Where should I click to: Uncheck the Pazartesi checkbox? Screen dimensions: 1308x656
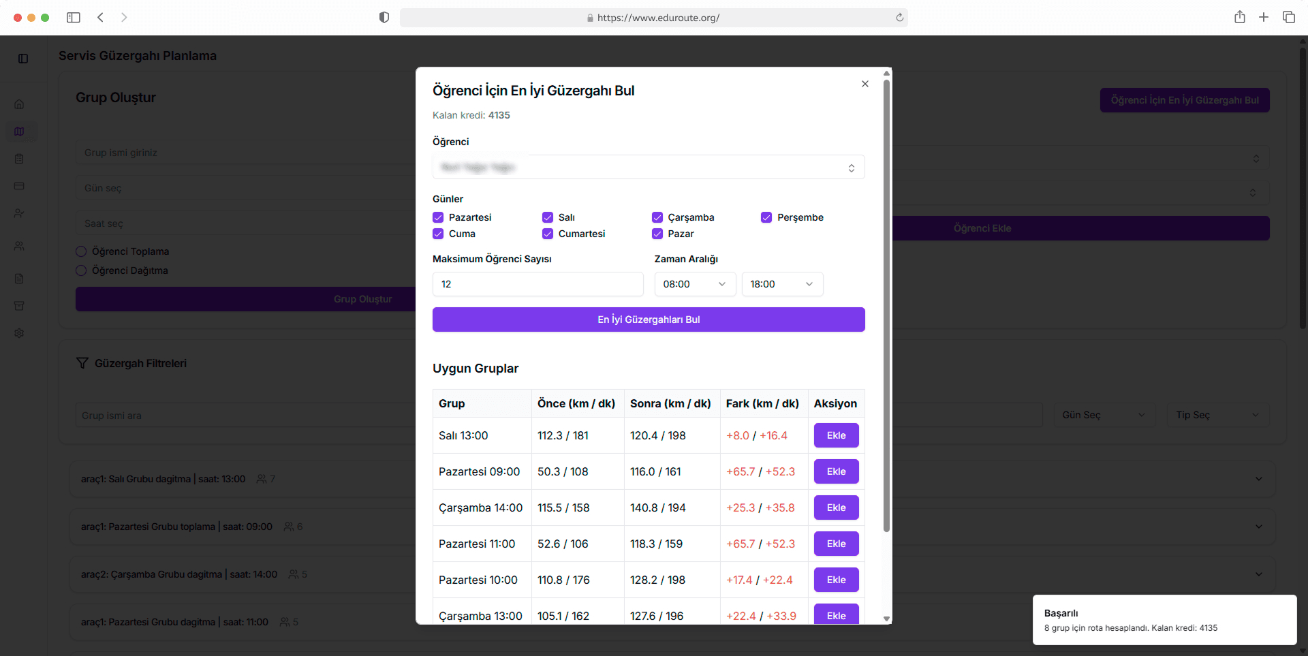click(438, 217)
